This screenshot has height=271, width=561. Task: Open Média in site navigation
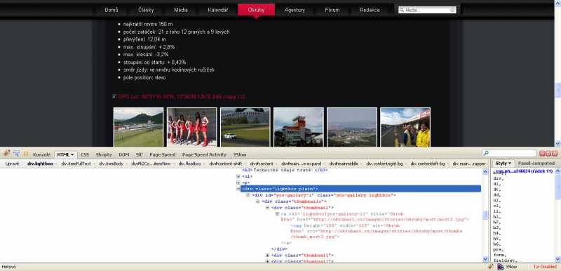181,10
